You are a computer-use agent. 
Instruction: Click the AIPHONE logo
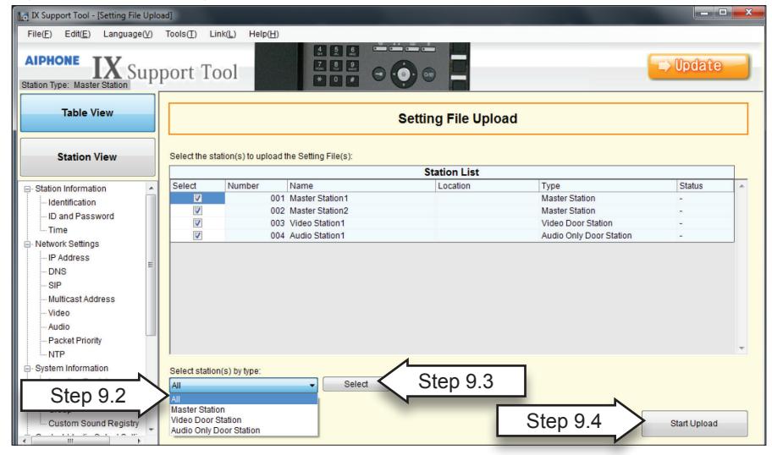pos(52,61)
